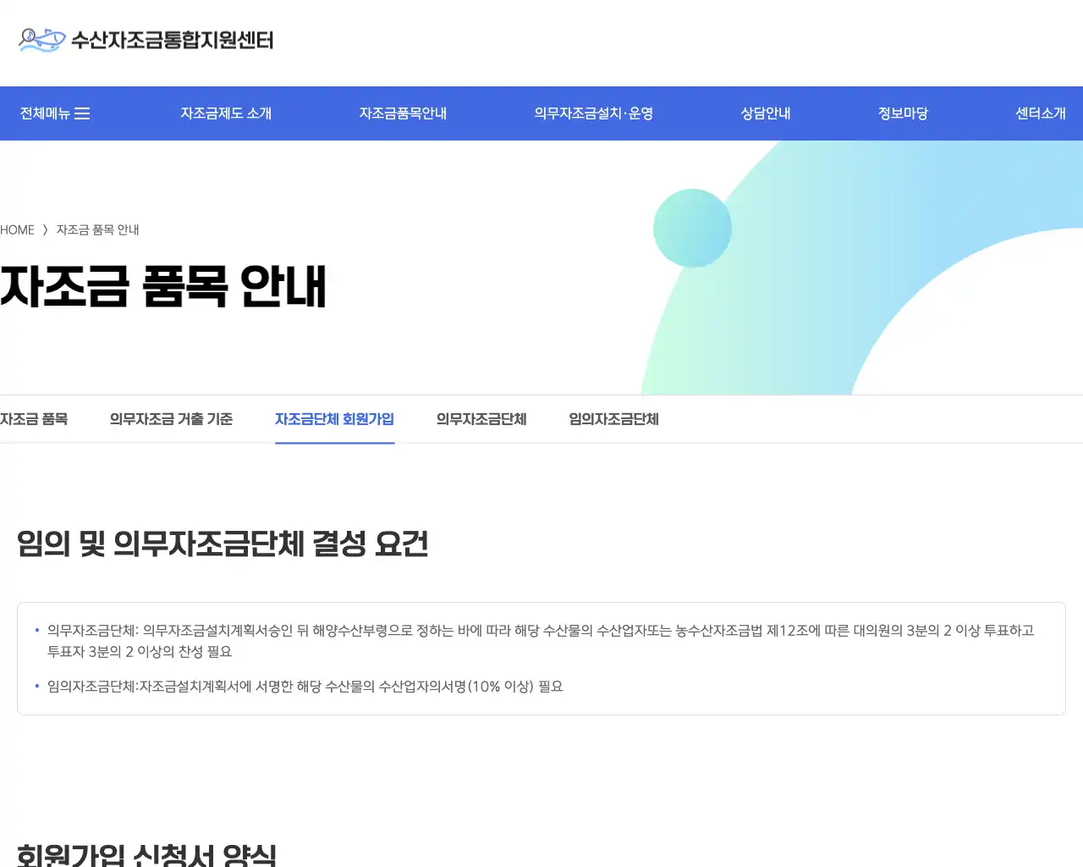Open the 정보마당 dropdown menu
This screenshot has height=867, width=1083.
(x=903, y=113)
